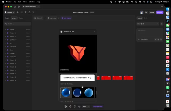Image resolution: width=171 pixels, height=111 pixels.
Task: Switch to the Layers tab
Action: click(x=14, y=18)
